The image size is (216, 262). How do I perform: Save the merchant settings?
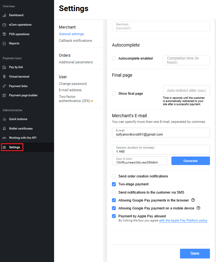(195, 253)
